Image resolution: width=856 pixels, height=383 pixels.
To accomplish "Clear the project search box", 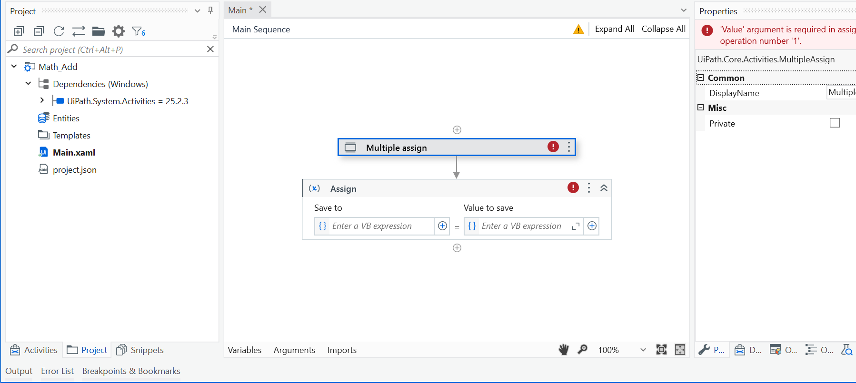I will pyautogui.click(x=210, y=49).
